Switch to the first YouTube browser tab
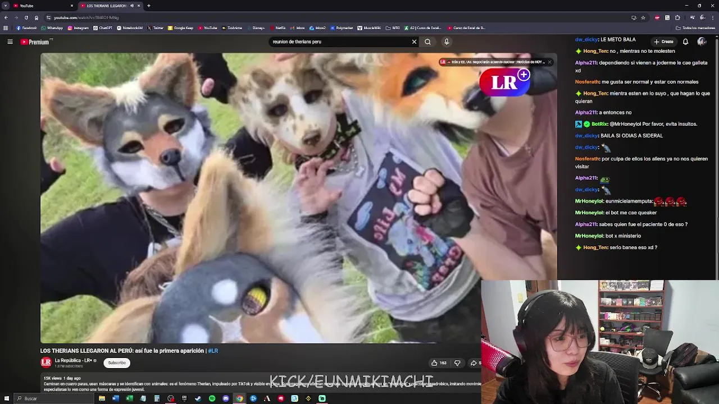Image resolution: width=719 pixels, height=404 pixels. 42,6
